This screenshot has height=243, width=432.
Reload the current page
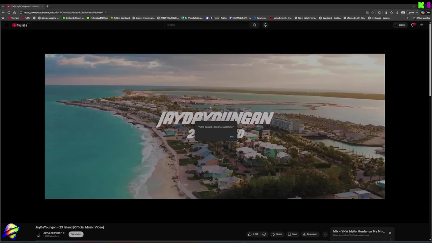coord(9,12)
